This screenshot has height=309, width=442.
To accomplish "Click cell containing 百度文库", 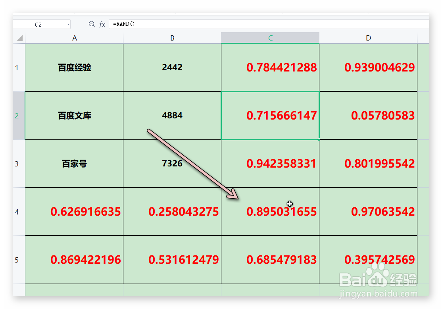I will [75, 116].
